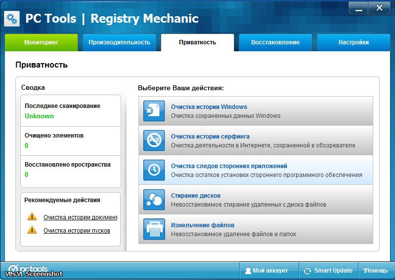
Task: Click the clock icon for third-party app traces
Action: click(x=154, y=170)
